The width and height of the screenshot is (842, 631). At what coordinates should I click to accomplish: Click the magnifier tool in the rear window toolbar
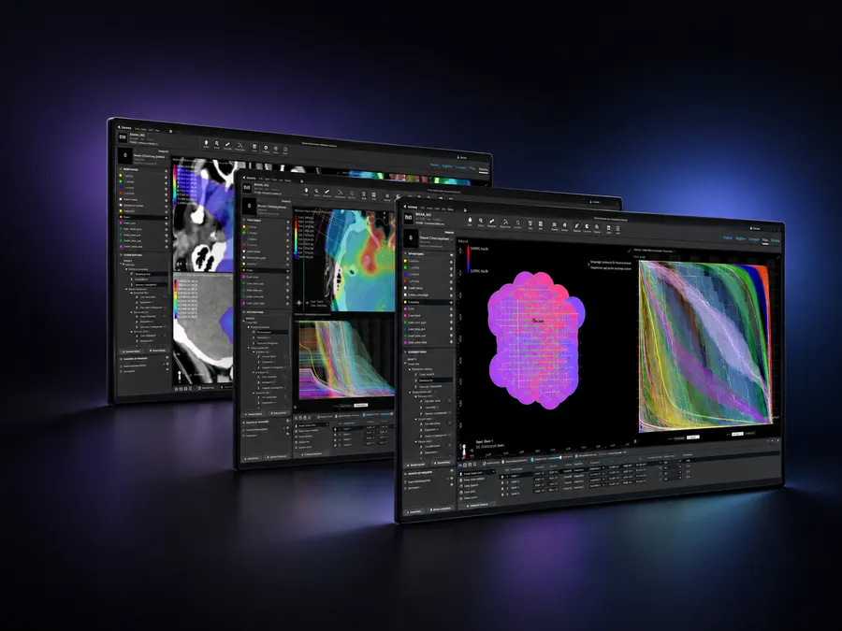click(217, 143)
